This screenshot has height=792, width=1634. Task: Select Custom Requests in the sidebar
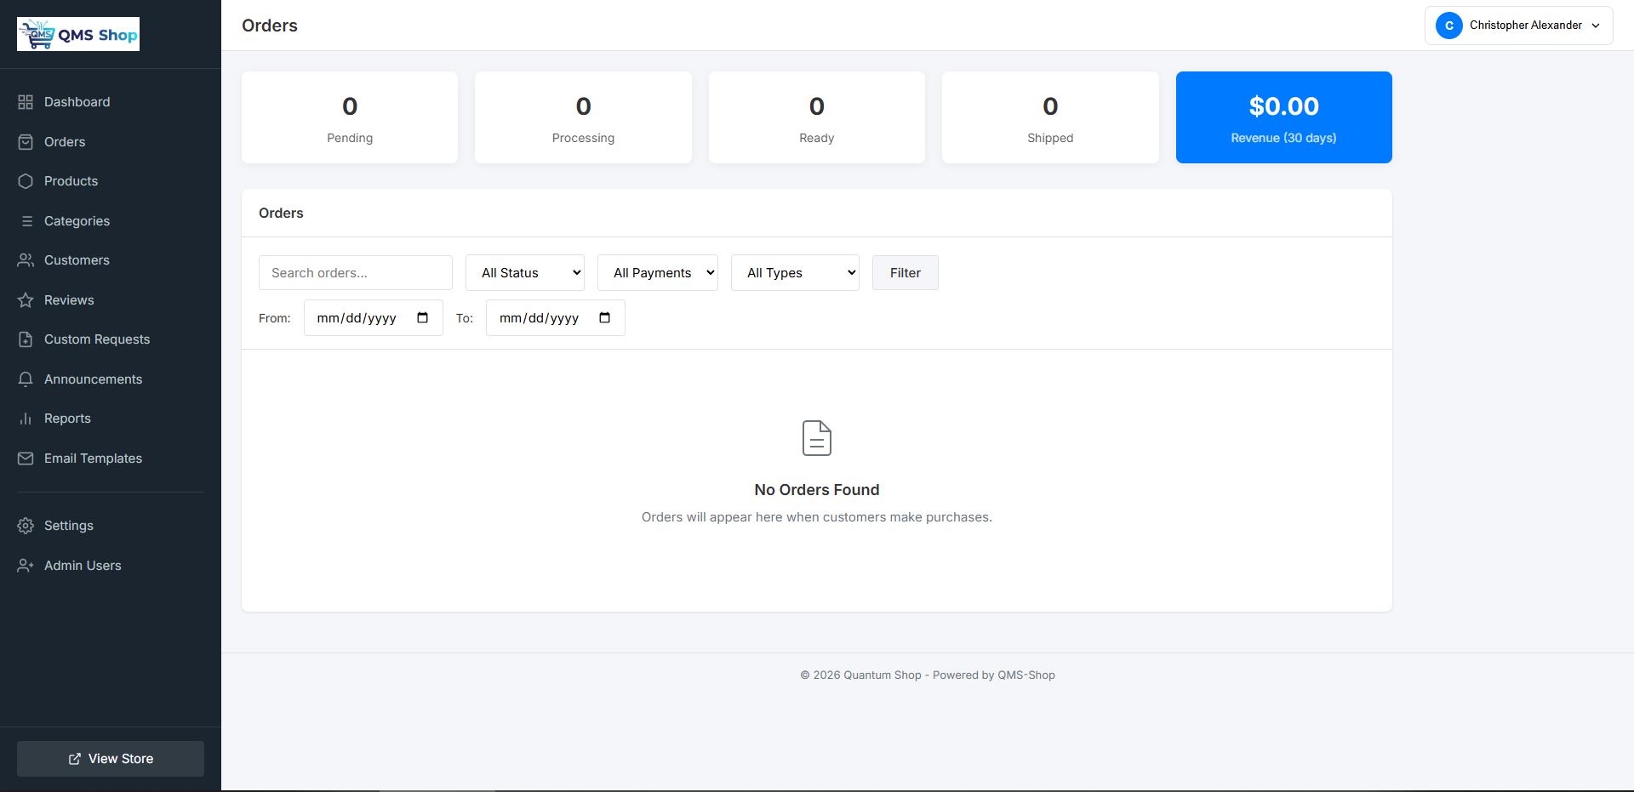click(x=26, y=339)
